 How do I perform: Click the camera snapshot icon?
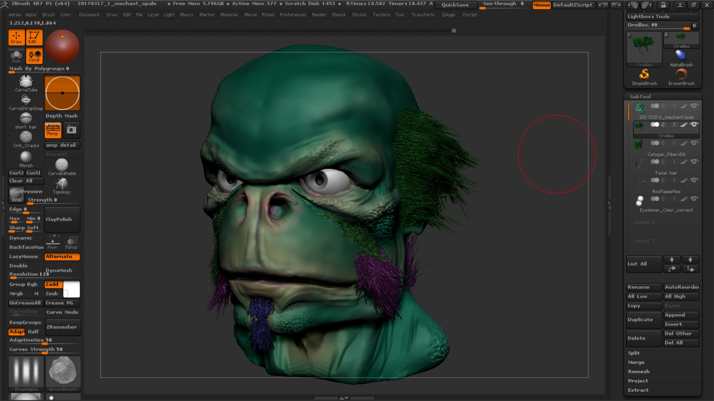(x=71, y=130)
